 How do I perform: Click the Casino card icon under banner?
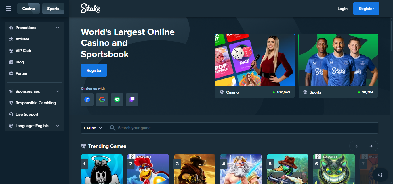[222, 92]
